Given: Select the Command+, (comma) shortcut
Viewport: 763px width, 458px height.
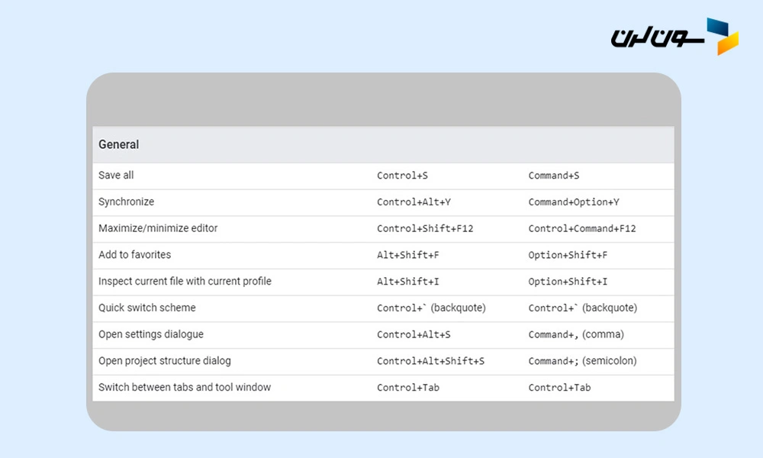Looking at the screenshot, I should coord(576,334).
